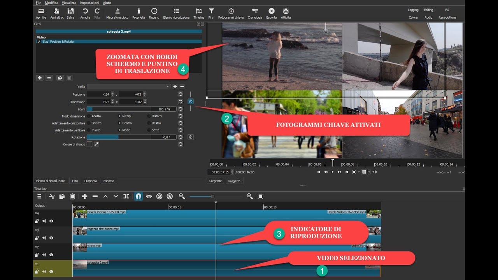
Task: Open the Apri file toolbar button
Action: [x=41, y=14]
